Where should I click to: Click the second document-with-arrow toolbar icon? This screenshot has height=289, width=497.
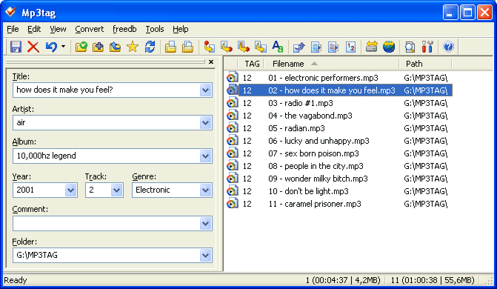tap(333, 47)
